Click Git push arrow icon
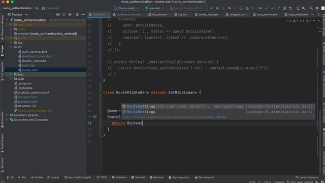The width and height of the screenshot is (325, 183). pyautogui.click(x=278, y=8)
